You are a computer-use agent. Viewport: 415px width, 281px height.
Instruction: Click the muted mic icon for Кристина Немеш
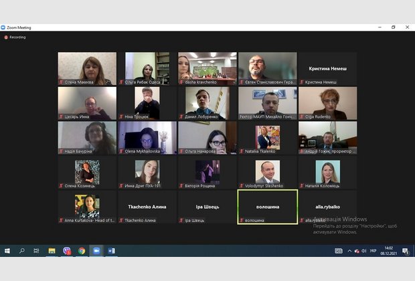tap(301, 82)
